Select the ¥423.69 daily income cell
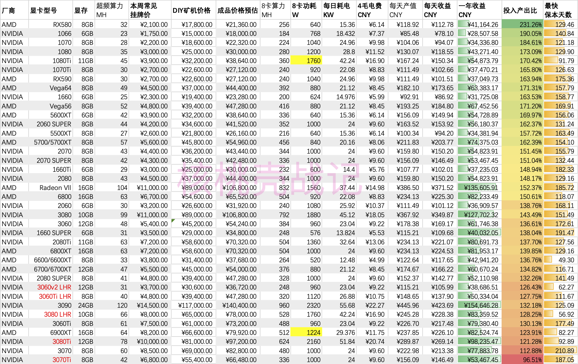The width and height of the screenshot is (578, 364). (440, 305)
